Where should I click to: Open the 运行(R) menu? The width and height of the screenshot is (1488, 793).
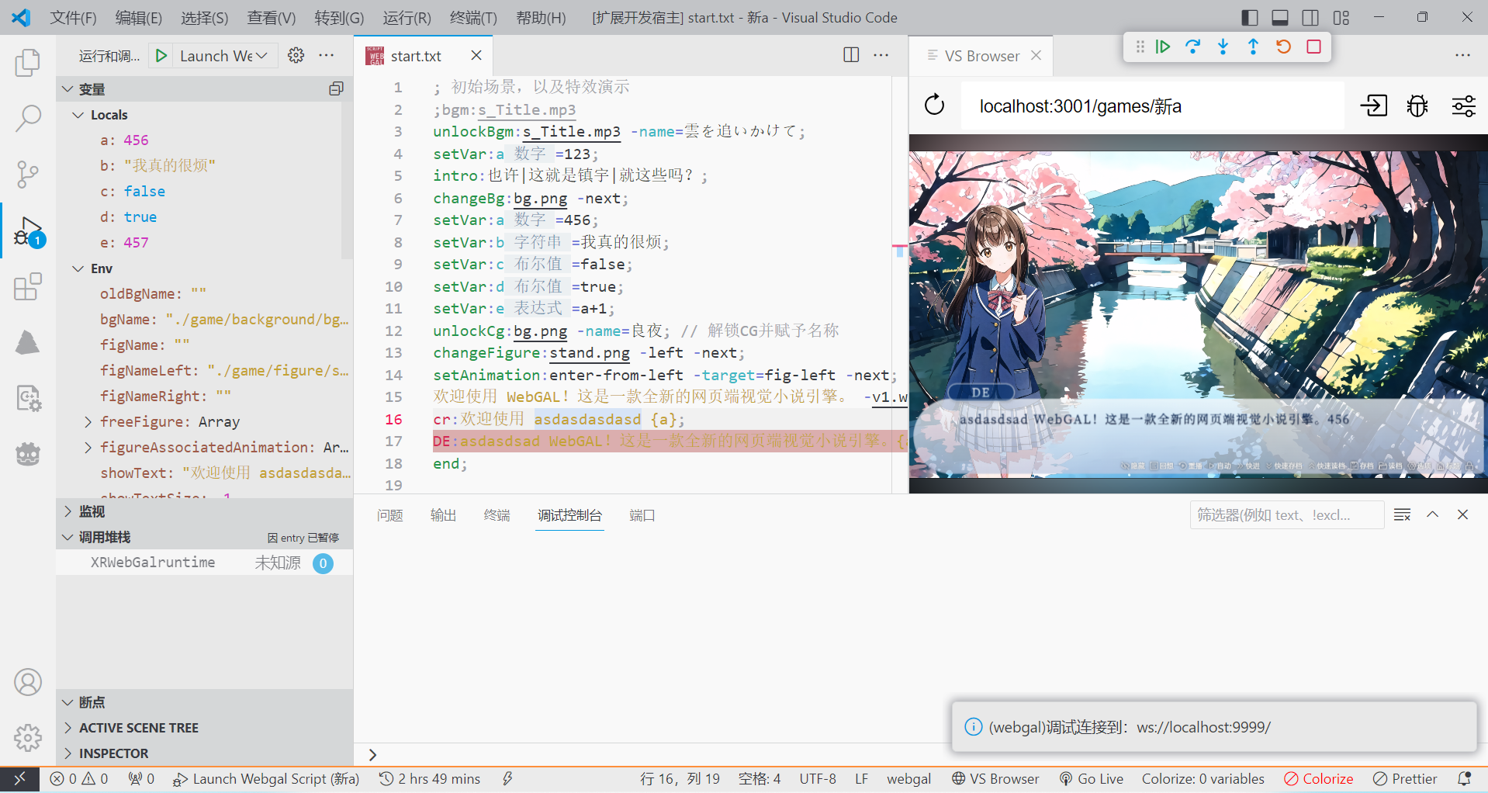pos(407,17)
